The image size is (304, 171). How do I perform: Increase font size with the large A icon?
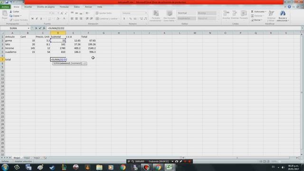pyautogui.click(x=62, y=13)
